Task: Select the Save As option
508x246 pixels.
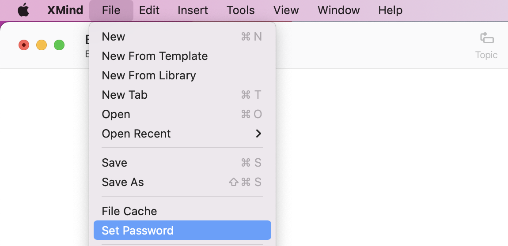Action: click(x=182, y=182)
